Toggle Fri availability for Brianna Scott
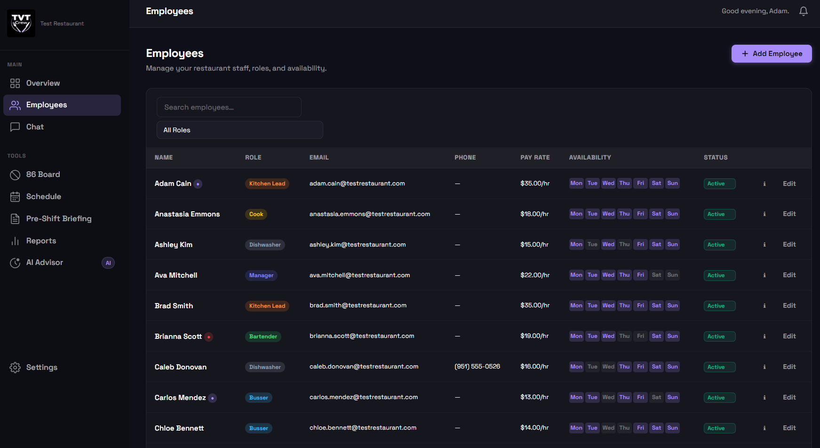This screenshot has height=448, width=820. click(640, 336)
